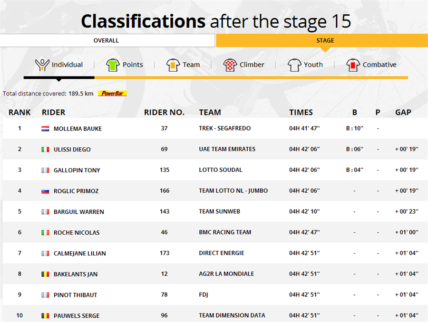The width and height of the screenshot is (428, 322).
Task: Open team TREK - SEGAFREDO
Action: tap(224, 128)
